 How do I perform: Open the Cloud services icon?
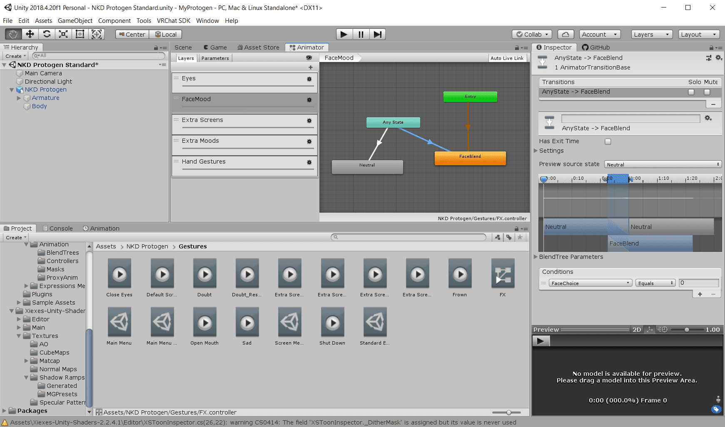pyautogui.click(x=565, y=35)
